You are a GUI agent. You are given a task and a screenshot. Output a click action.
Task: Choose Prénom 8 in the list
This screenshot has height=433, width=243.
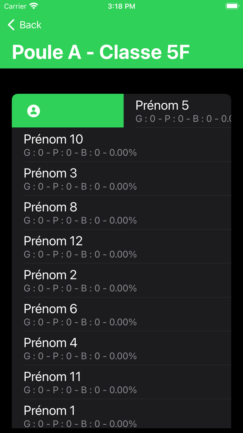pos(121,213)
